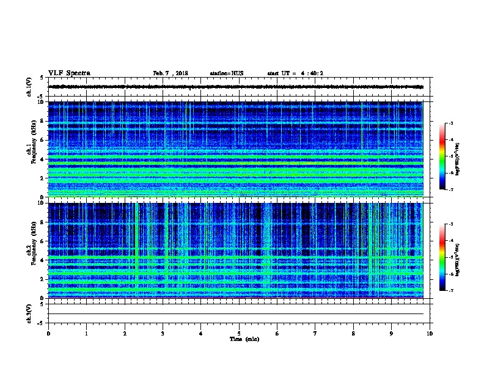This screenshot has width=484, height=374.
Task: Select the date "Feb. 7, 2018" header
Action: click(170, 73)
